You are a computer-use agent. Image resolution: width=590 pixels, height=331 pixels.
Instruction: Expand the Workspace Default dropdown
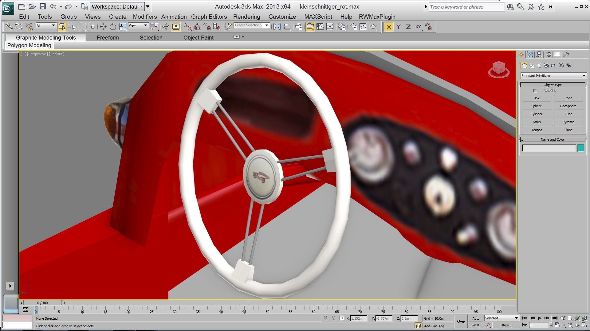click(117, 6)
